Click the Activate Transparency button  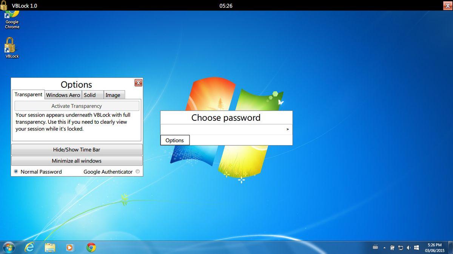point(77,106)
